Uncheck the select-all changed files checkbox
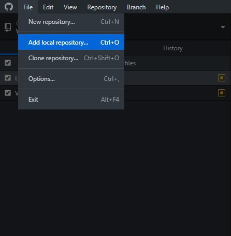Screen dimensions: 231x236 [x=8, y=63]
